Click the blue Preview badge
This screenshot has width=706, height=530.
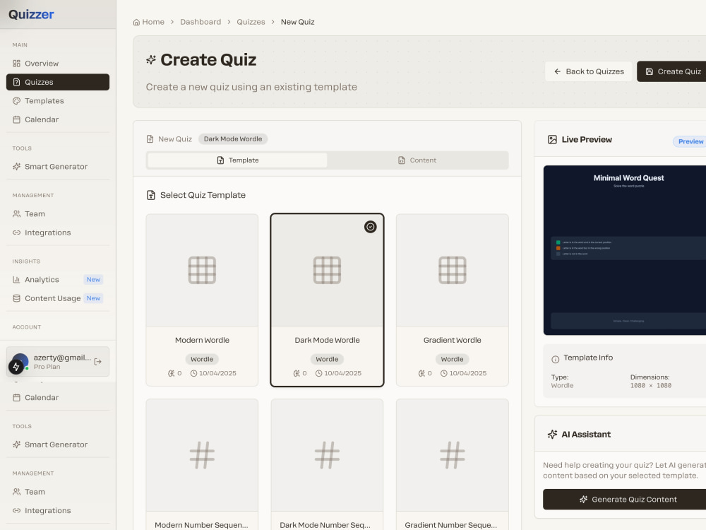(690, 141)
